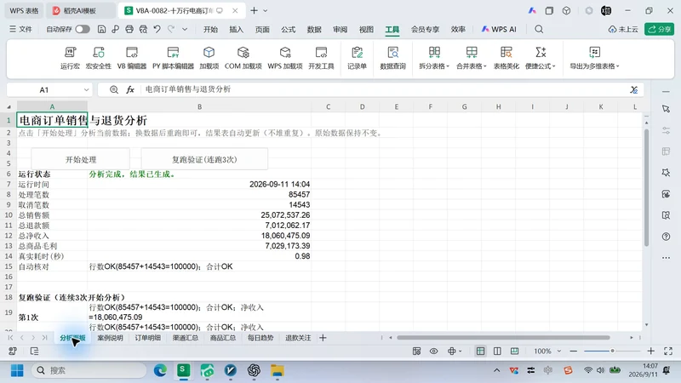Open the 记录单 form tool
The width and height of the screenshot is (681, 383).
coord(357,58)
